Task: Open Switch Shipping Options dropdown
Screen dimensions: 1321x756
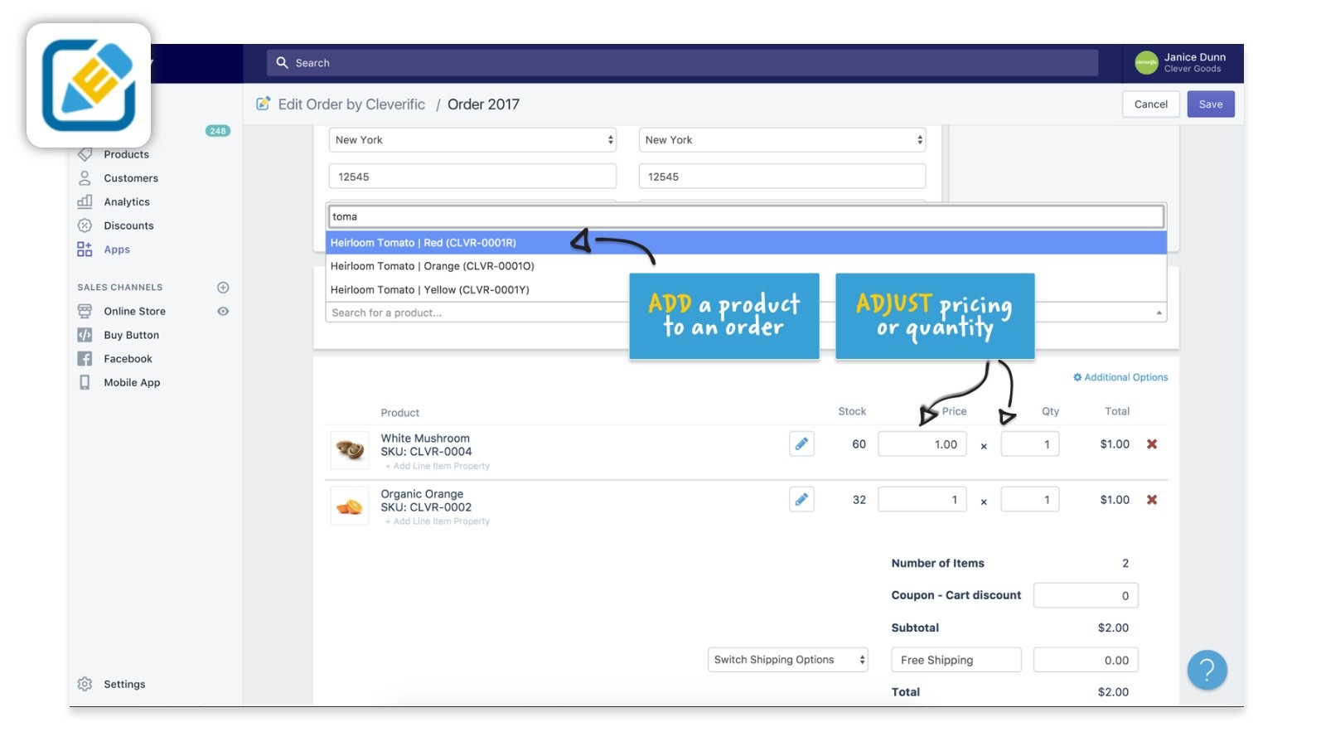Action: [x=787, y=660]
